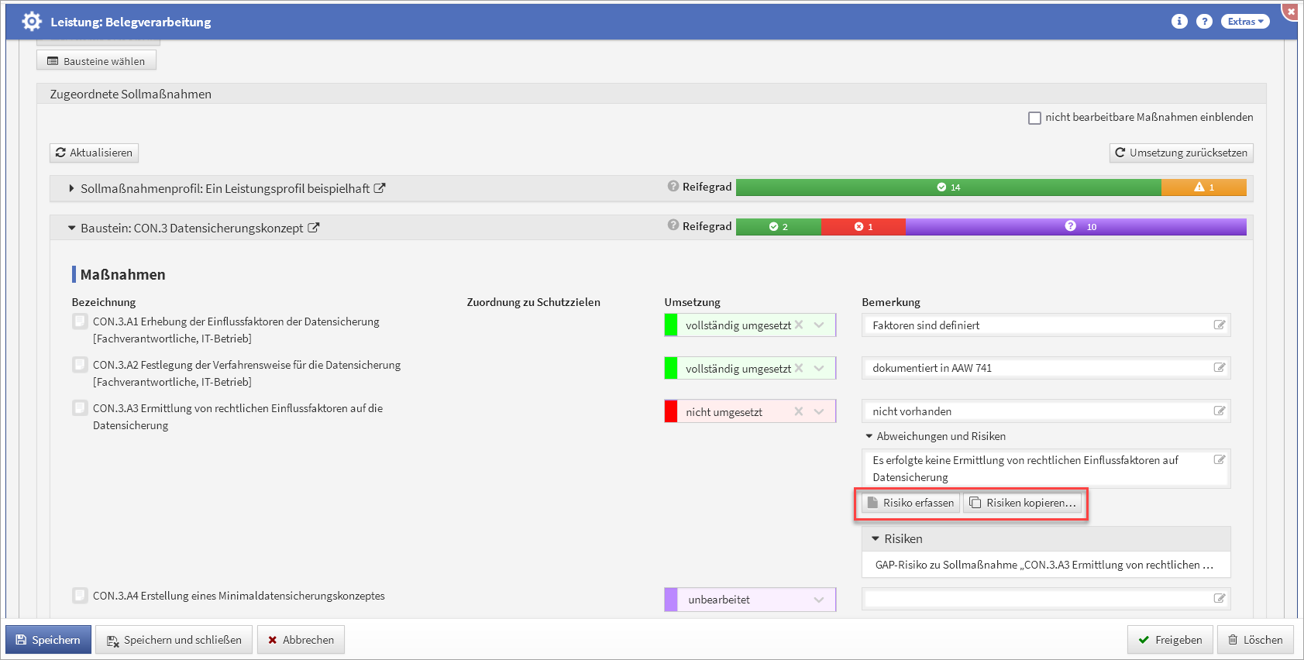Screen dimensions: 1304x660
Task: Open the GAP-Risiko entry in Risiken list
Action: point(1044,565)
